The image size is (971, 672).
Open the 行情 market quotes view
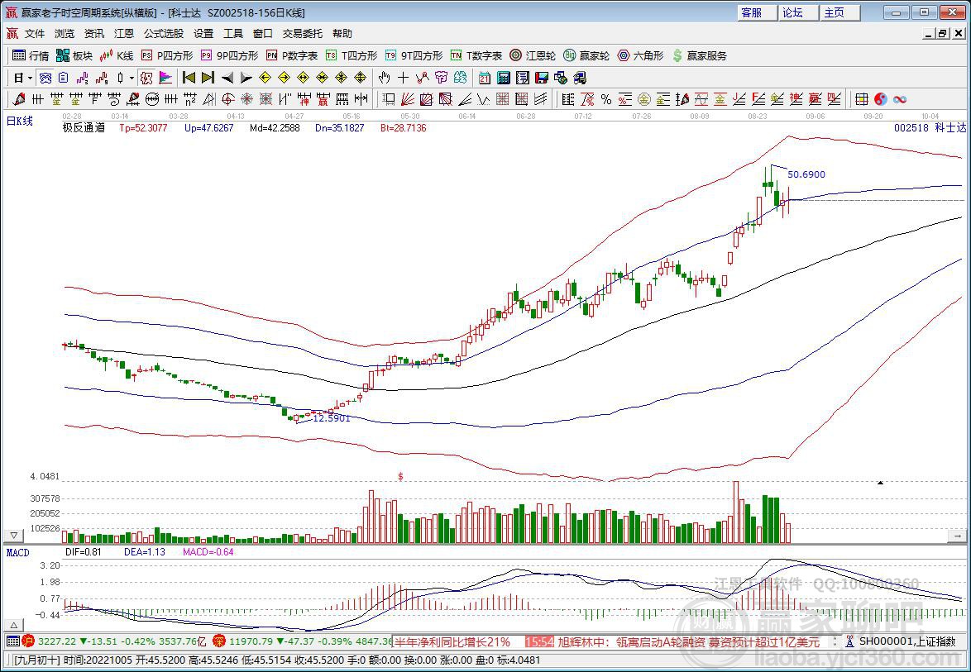[x=30, y=55]
